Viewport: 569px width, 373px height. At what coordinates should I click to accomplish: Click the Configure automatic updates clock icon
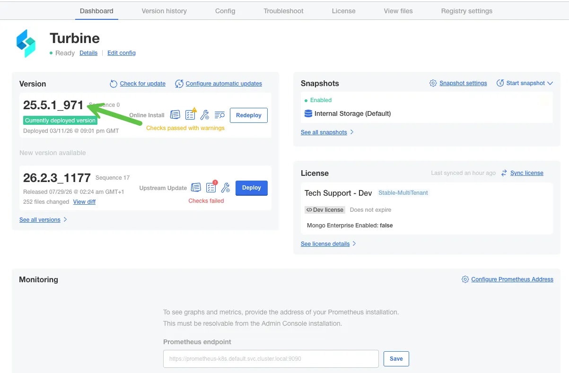[179, 84]
